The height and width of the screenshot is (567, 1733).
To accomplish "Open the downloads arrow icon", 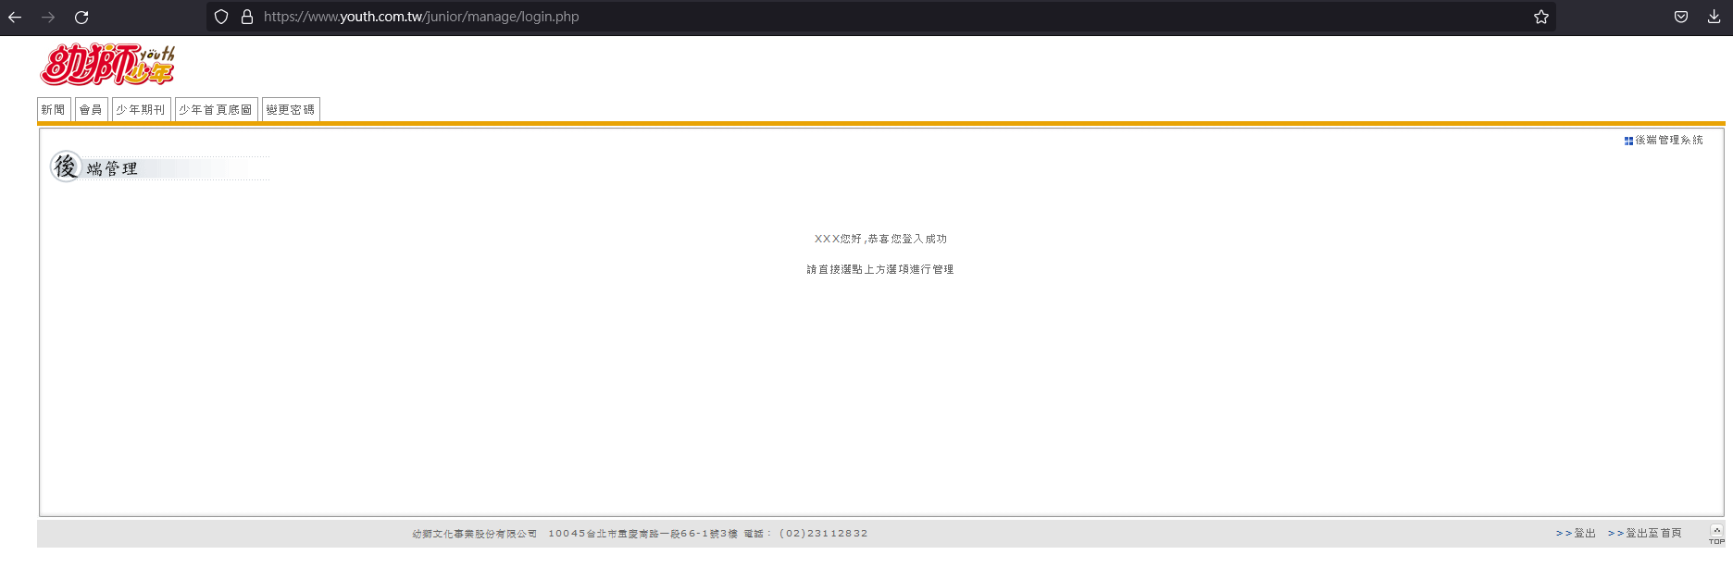I will [x=1714, y=17].
